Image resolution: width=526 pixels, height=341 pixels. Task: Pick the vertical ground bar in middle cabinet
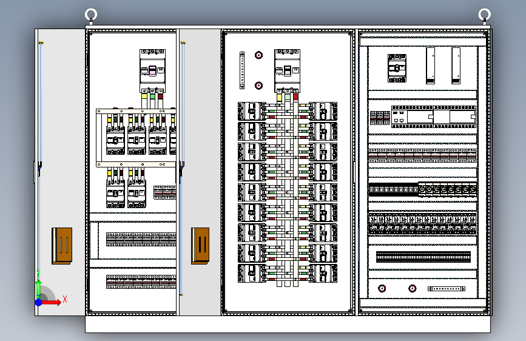tap(242, 70)
